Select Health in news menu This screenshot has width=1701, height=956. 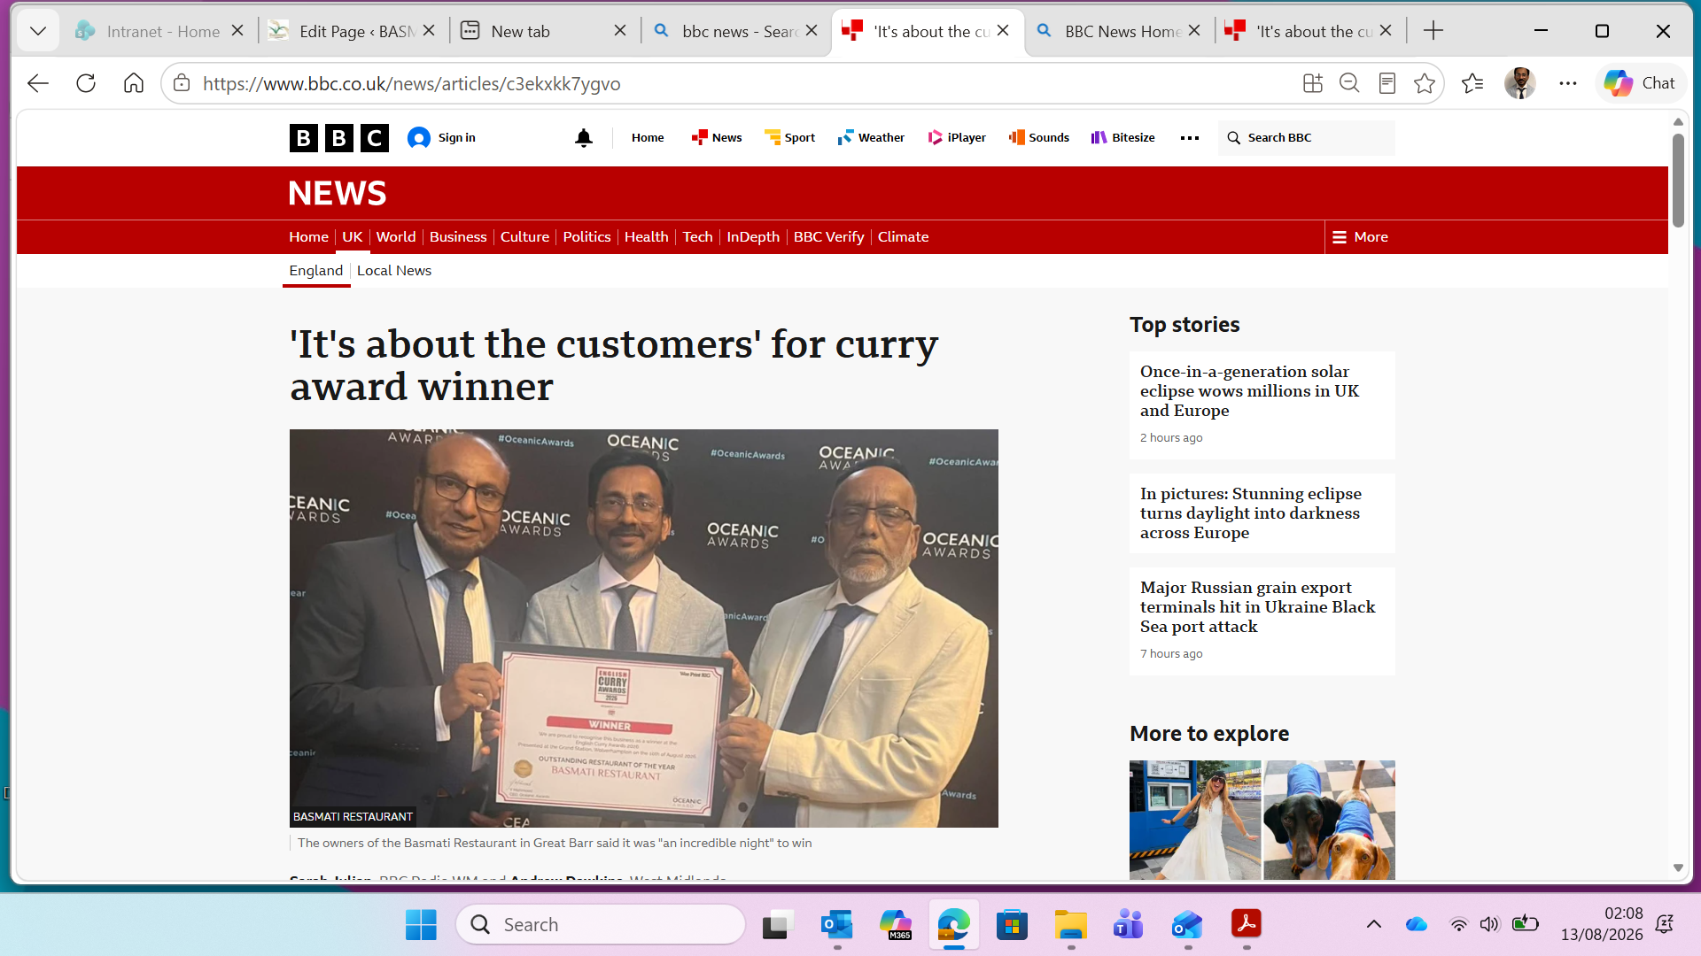pyautogui.click(x=646, y=237)
